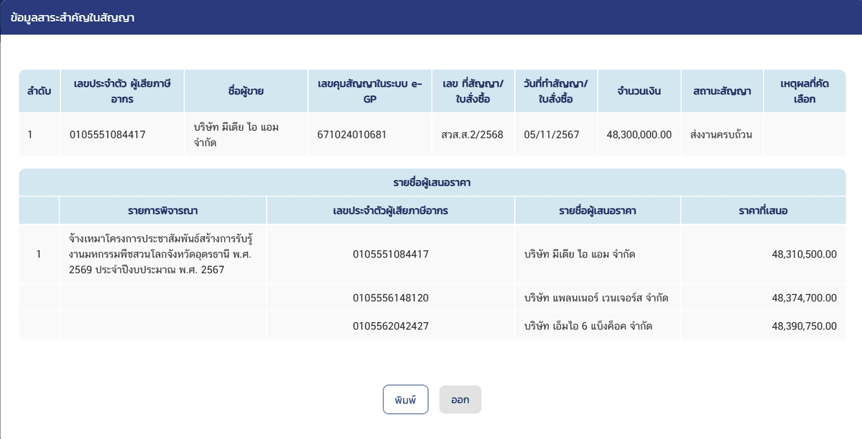Select contract date 05/11/2567

coord(551,134)
